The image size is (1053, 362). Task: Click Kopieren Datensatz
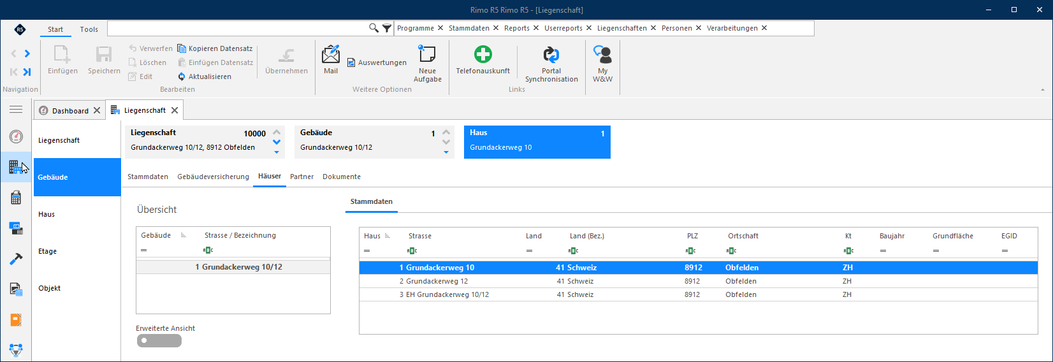pyautogui.click(x=215, y=48)
